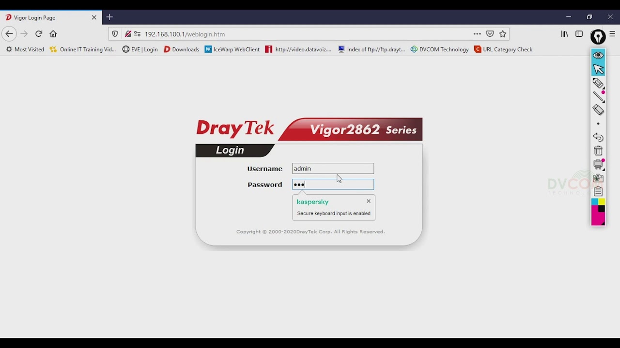Click the DrayTek logo
620x348 pixels.
click(x=235, y=129)
